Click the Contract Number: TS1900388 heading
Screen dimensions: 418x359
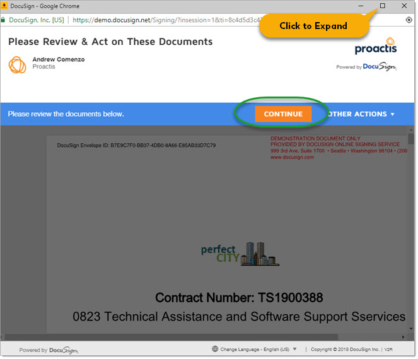click(239, 297)
